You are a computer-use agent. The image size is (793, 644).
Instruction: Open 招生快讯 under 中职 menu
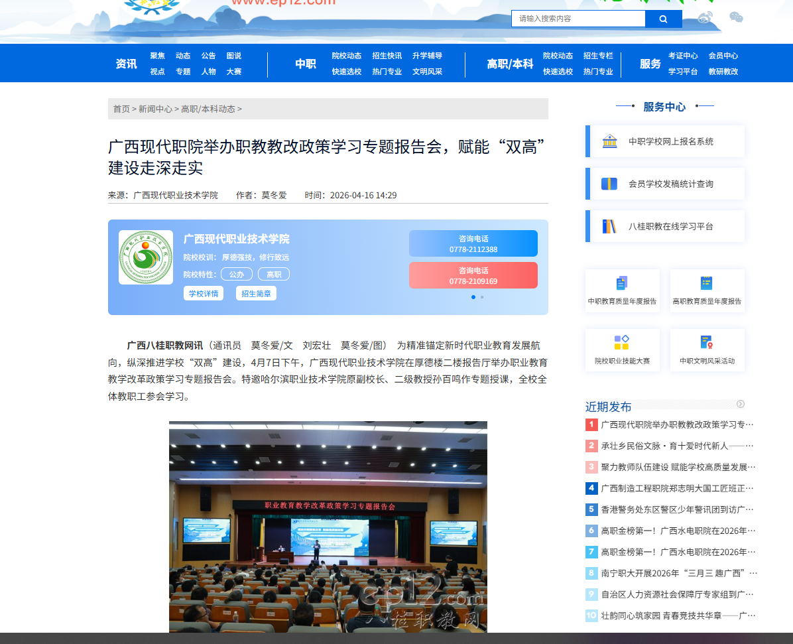click(387, 56)
